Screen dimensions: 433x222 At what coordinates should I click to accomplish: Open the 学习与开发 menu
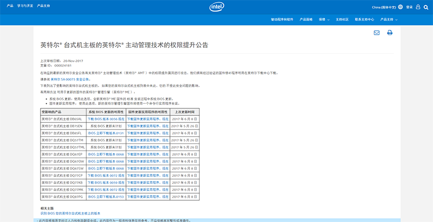25,5
